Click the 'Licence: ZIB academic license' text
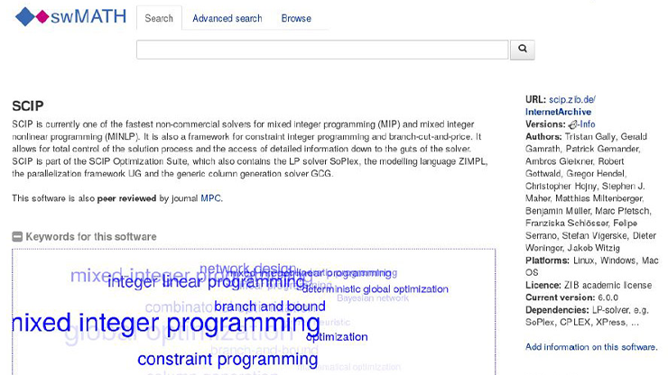This screenshot has width=668, height=375. (x=589, y=285)
